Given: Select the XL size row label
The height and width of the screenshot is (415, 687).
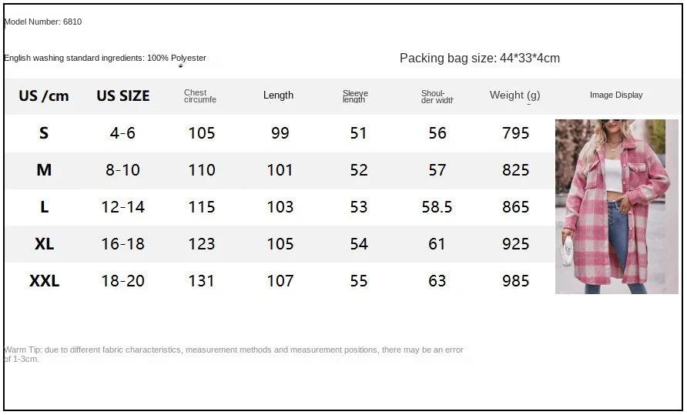Looking at the screenshot, I should [44, 244].
